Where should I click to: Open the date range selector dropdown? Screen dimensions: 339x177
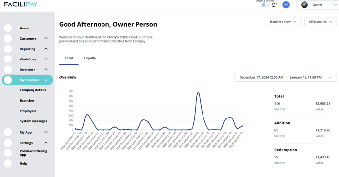tap(285, 77)
